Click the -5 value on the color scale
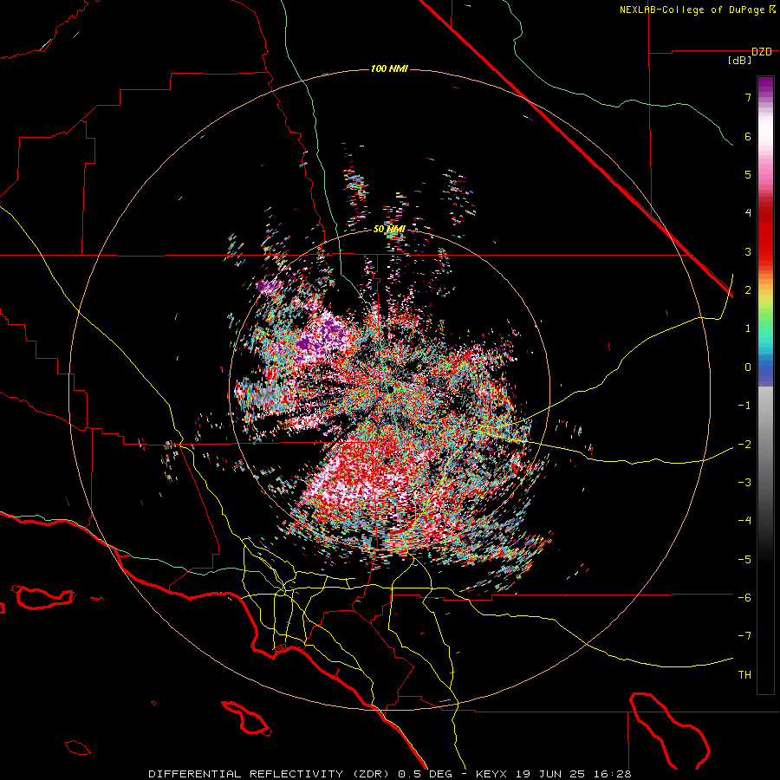 click(744, 559)
